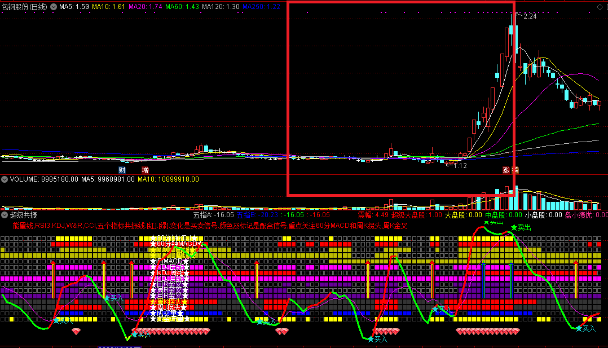Select the lowest 买入 star near chart bottom
This screenshot has height=348, width=608.
coord(377,339)
